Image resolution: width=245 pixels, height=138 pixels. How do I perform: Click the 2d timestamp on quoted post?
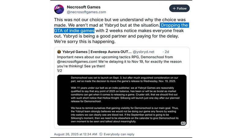point(166,52)
